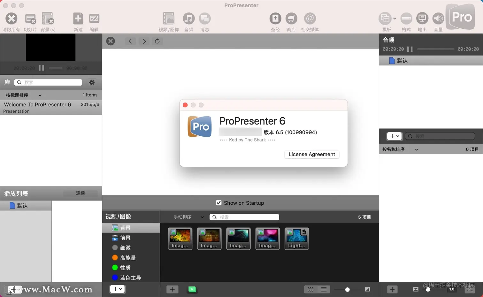Screen dimensions: 483x297
Task: Open the 编辑 editor icon
Action: pyautogui.click(x=94, y=19)
